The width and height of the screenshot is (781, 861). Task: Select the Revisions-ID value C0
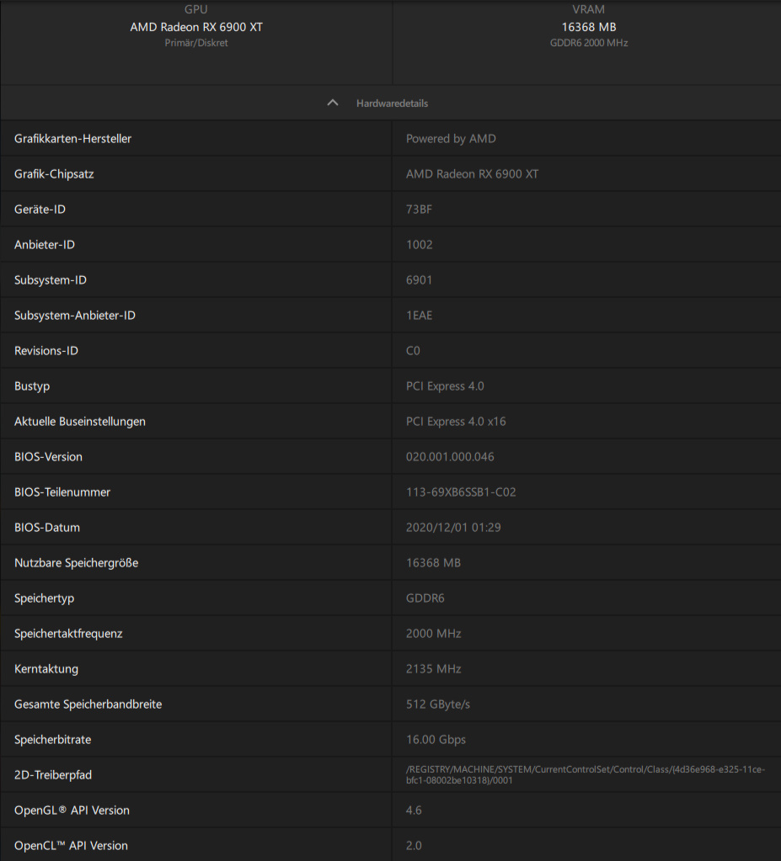413,350
